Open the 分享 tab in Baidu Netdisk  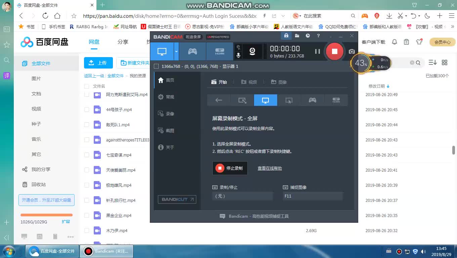pyautogui.click(x=123, y=42)
